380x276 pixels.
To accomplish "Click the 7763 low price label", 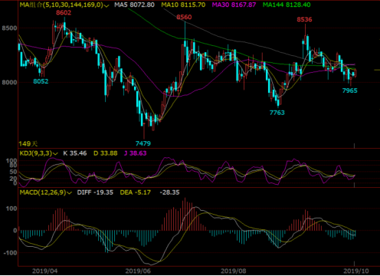I will 277,113.
